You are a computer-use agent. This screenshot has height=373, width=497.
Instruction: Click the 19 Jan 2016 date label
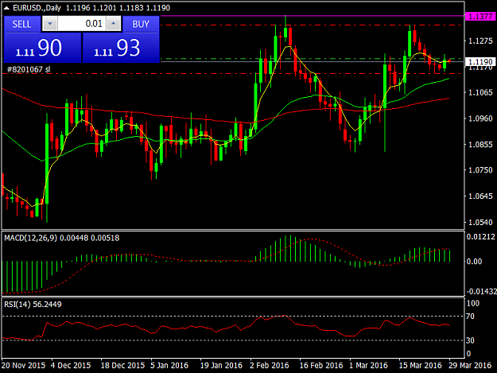[x=221, y=365]
